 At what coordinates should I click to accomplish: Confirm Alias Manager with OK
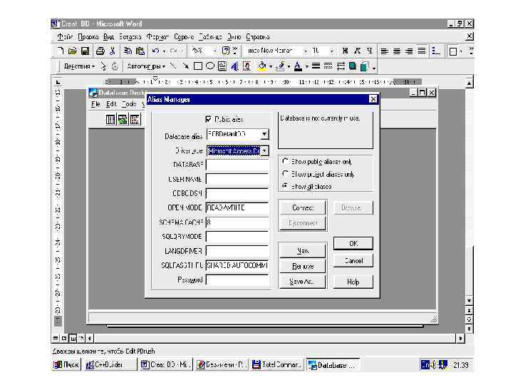(353, 243)
